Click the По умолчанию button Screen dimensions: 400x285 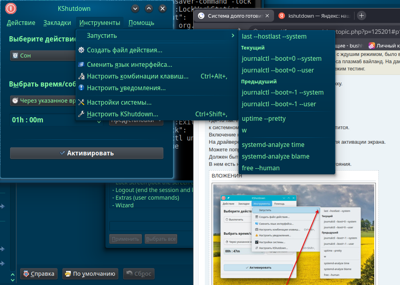pos(90,274)
